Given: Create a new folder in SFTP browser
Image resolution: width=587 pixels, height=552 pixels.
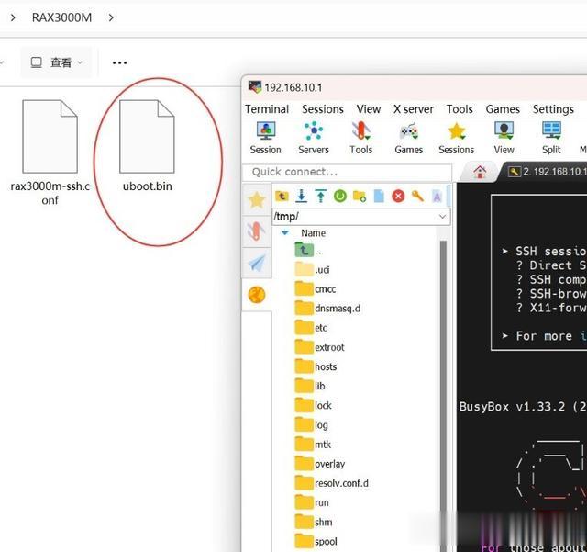Looking at the screenshot, I should point(360,196).
